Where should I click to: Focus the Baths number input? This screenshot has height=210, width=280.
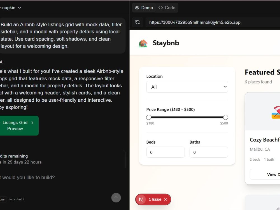click(x=209, y=152)
